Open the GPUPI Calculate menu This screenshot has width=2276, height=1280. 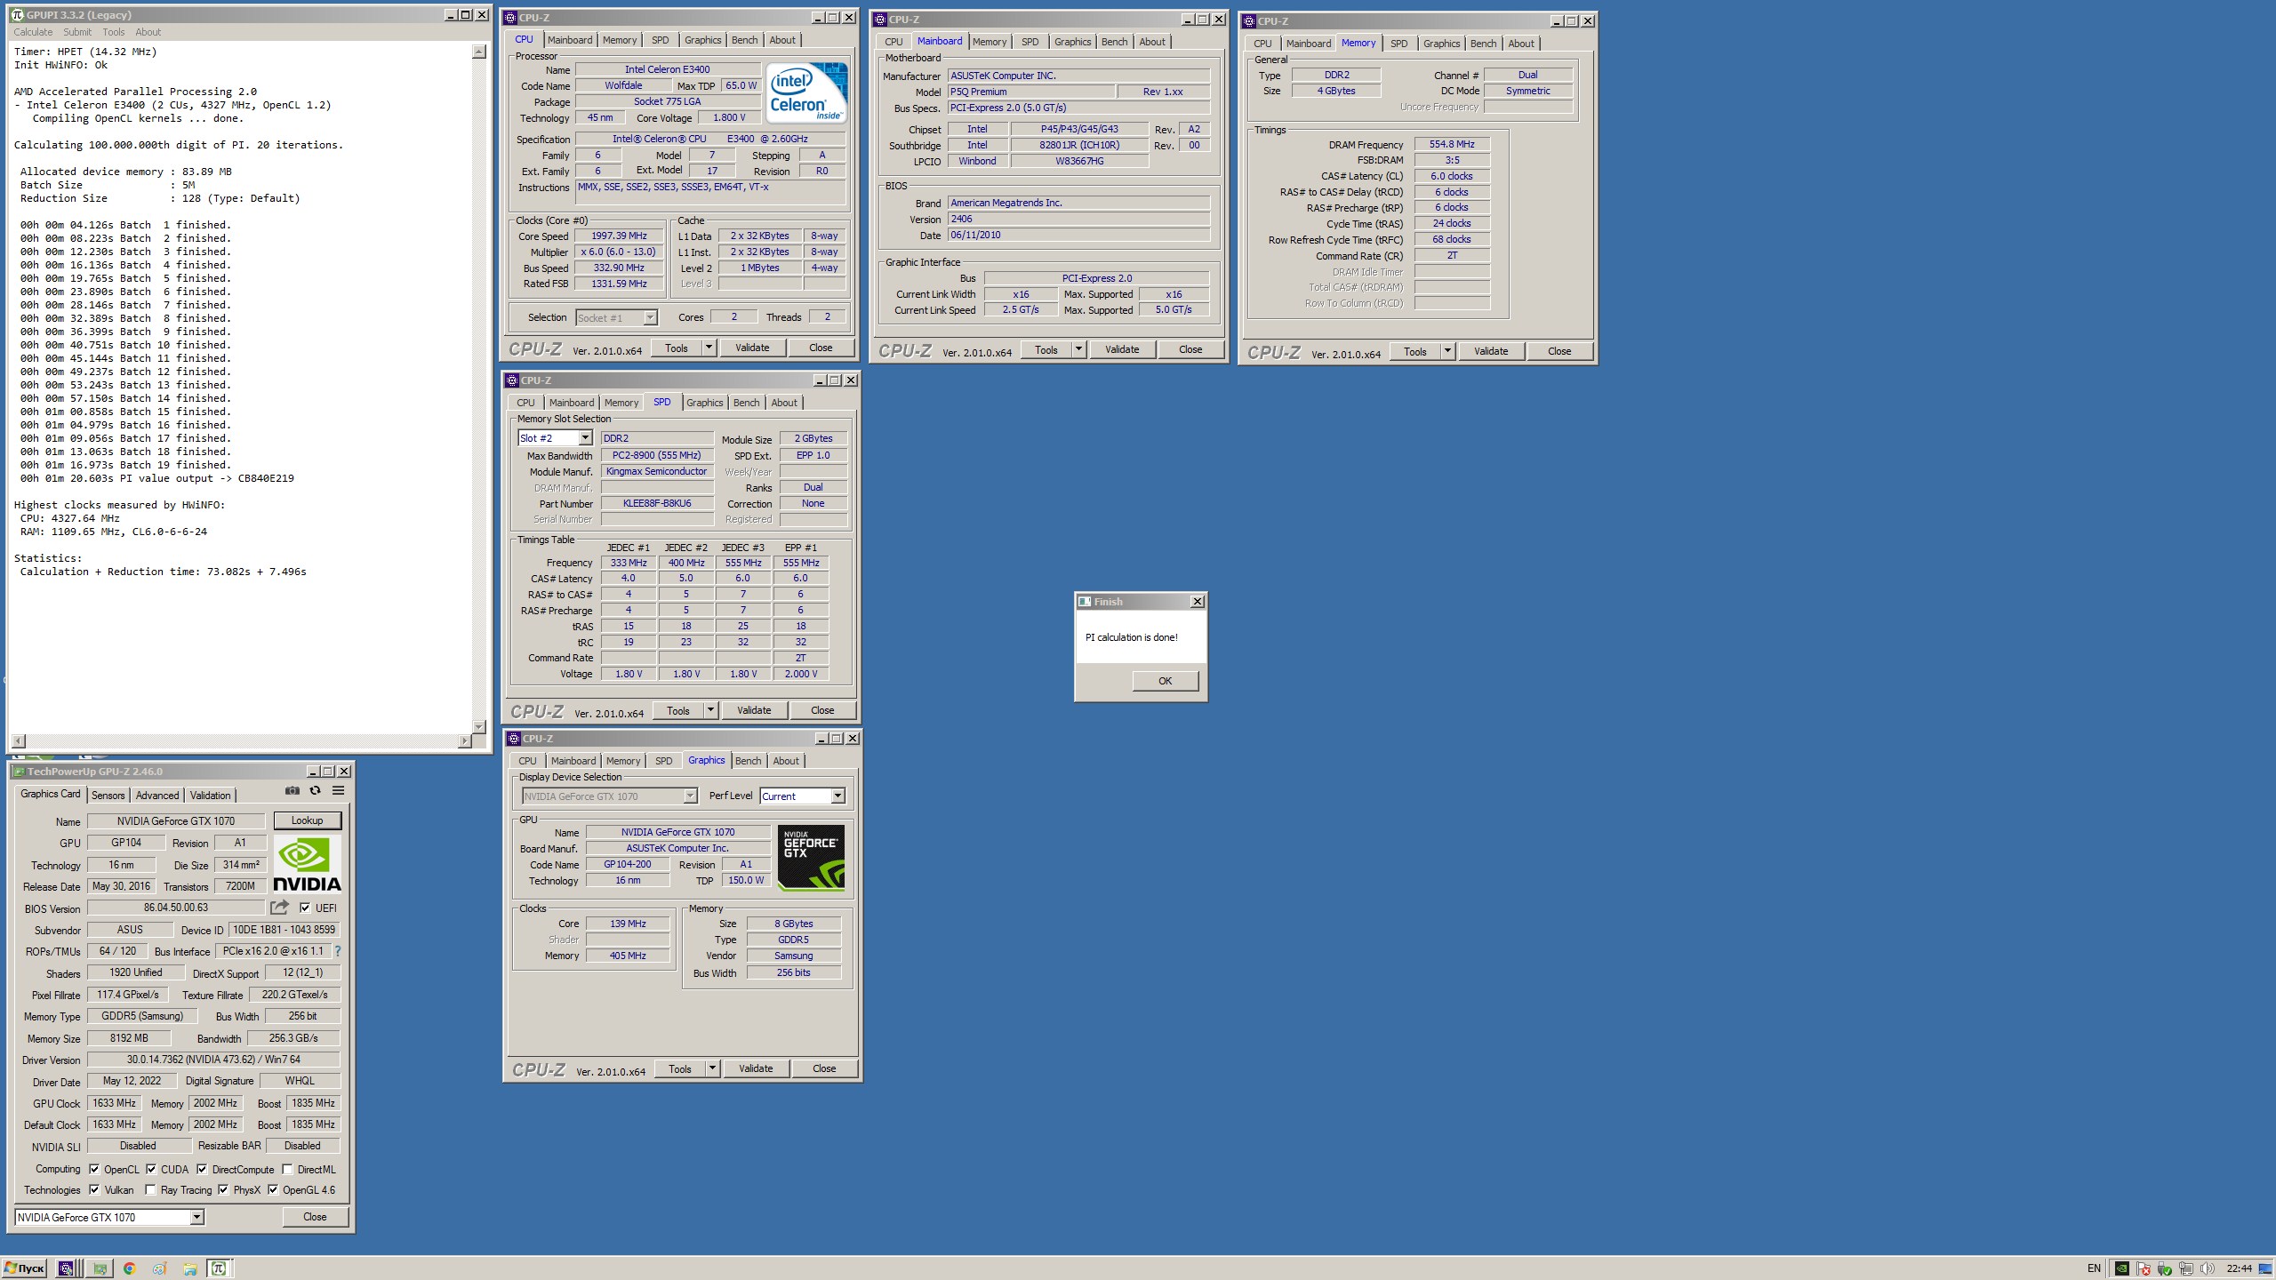pyautogui.click(x=33, y=32)
